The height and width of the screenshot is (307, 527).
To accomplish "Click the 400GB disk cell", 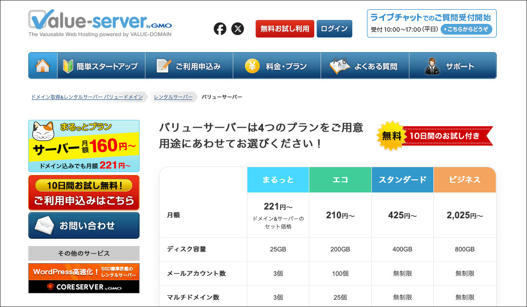I will (x=402, y=249).
